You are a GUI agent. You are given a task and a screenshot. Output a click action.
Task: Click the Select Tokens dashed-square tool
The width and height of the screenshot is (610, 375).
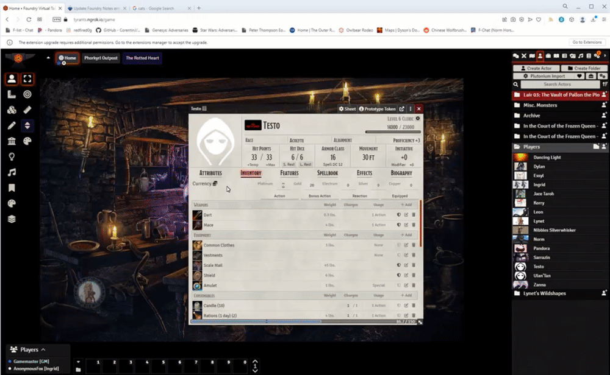[x=27, y=79]
